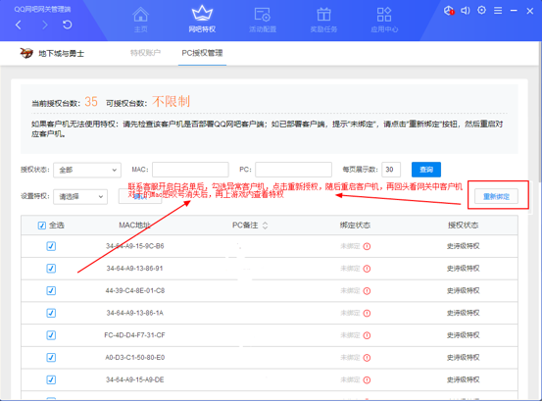
Task: Click the 重新绑定 button
Action: [x=496, y=196]
